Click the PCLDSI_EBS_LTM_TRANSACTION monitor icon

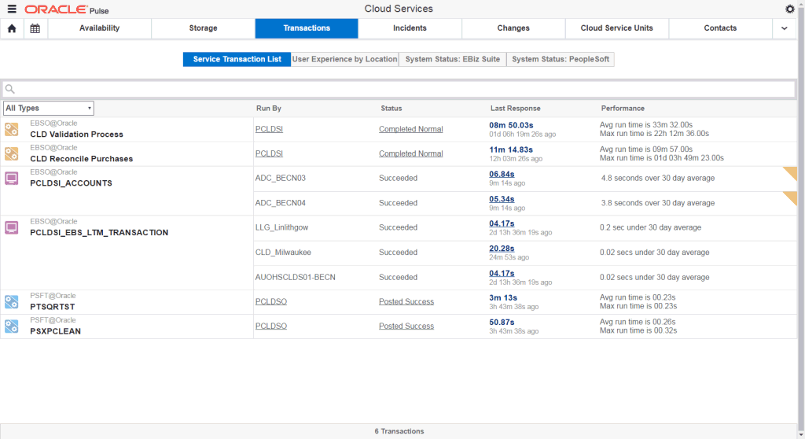[x=11, y=227]
